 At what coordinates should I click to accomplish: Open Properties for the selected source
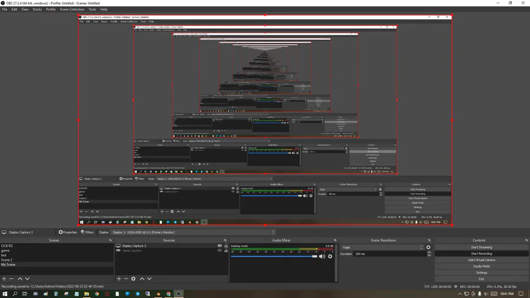pyautogui.click(x=68, y=232)
